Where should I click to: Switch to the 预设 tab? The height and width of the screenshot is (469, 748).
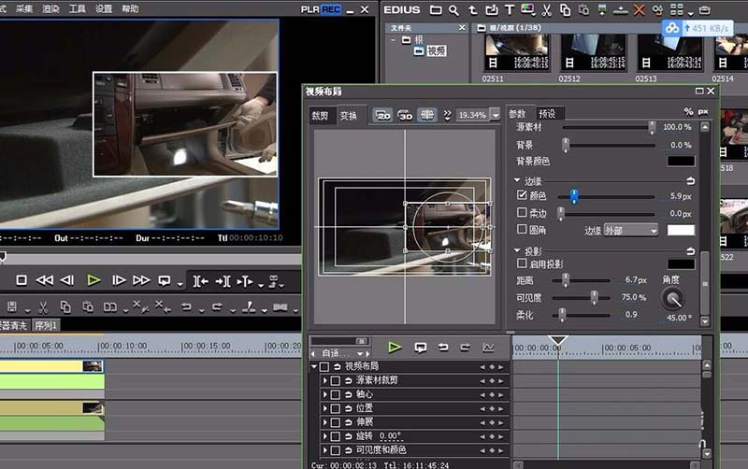pos(547,113)
